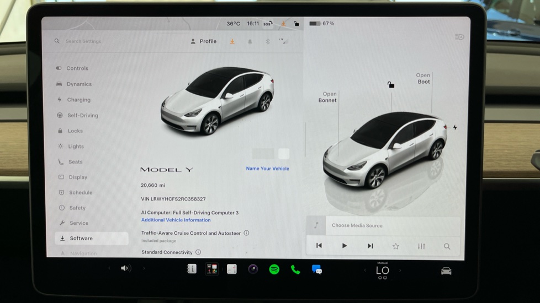Lower temperature with left chevron
Image resolution: width=540 pixels, height=303 pixels.
(x=365, y=270)
